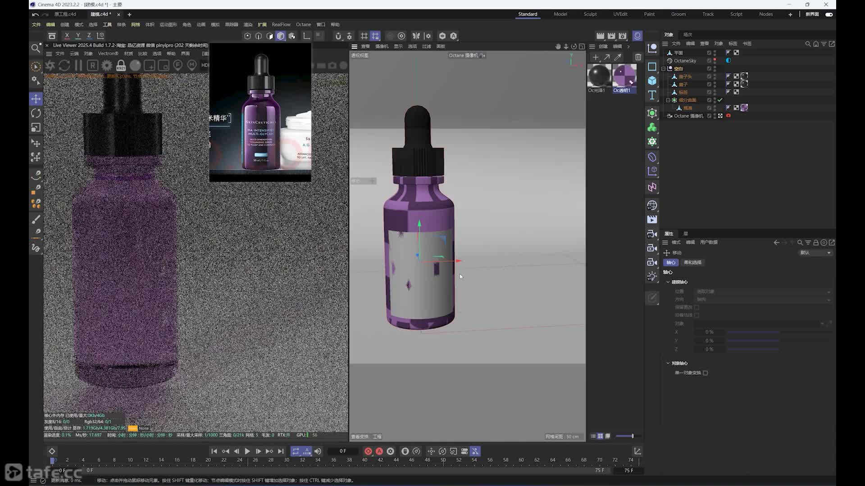Open the Octane menu
This screenshot has height=486, width=865.
(x=303, y=25)
